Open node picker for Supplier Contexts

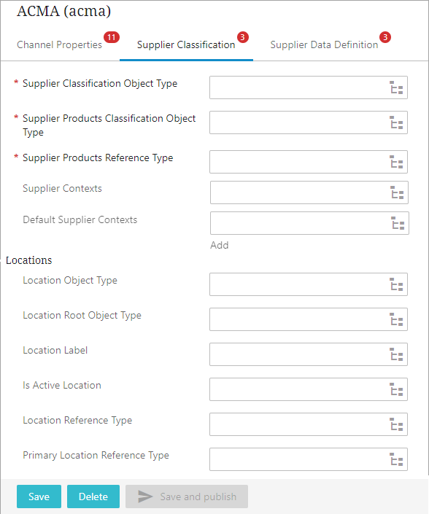(x=397, y=192)
